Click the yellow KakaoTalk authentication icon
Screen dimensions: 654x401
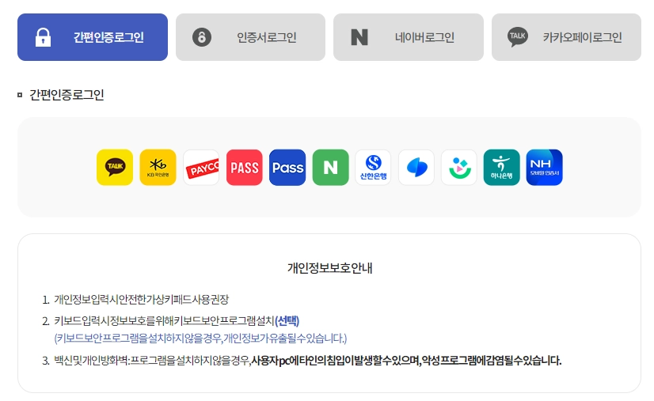[x=115, y=167]
